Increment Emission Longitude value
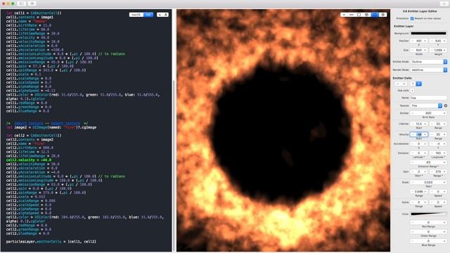 coord(444,153)
